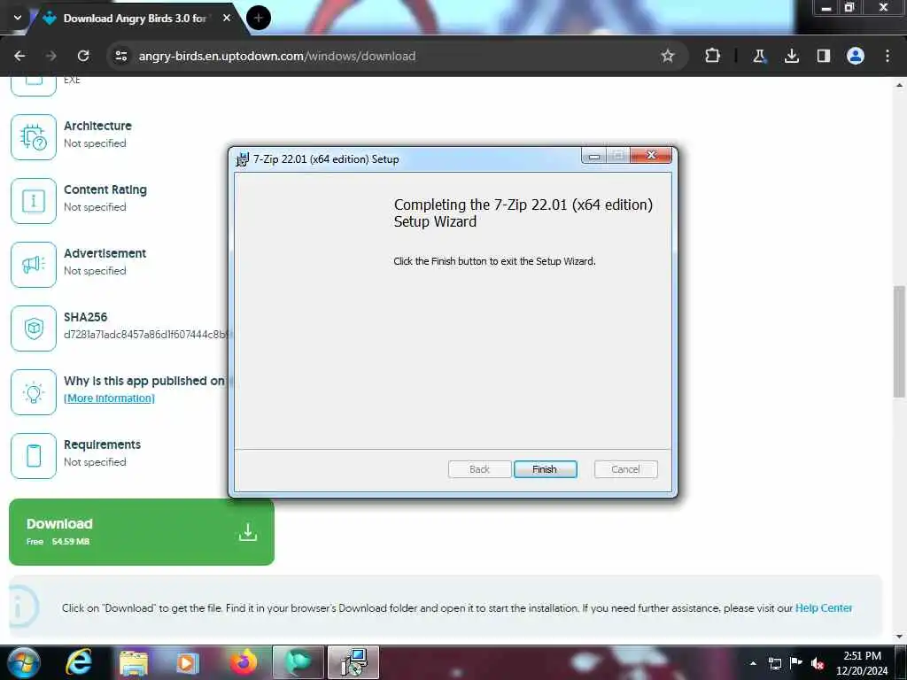Launch Firefox from the taskbar
Viewport: 907px width, 680px height.
(243, 662)
